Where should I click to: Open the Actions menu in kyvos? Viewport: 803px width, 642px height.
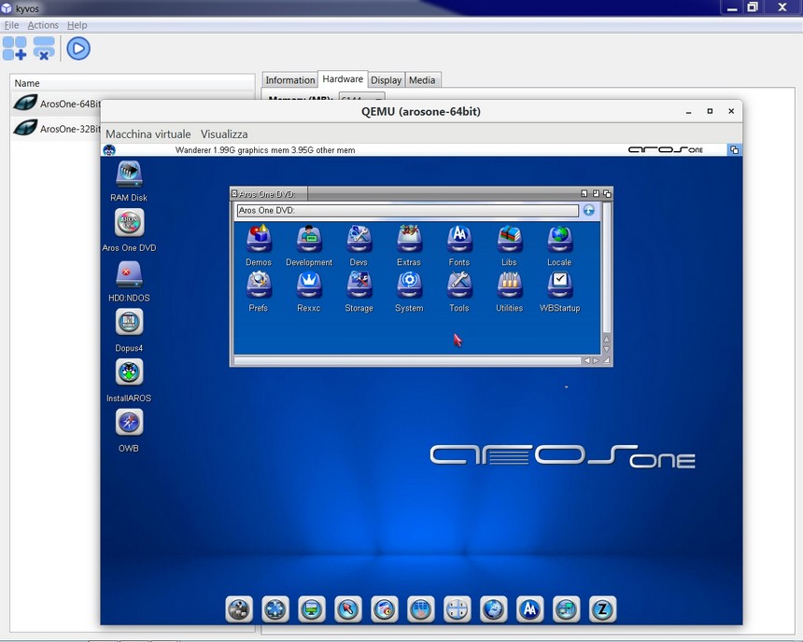click(x=43, y=25)
